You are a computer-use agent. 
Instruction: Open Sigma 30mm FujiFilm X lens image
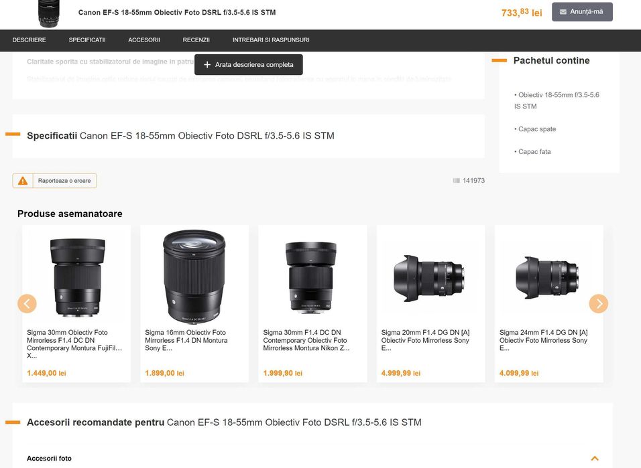click(x=77, y=278)
